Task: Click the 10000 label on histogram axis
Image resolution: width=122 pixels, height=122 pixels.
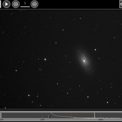Action: pos(101,120)
